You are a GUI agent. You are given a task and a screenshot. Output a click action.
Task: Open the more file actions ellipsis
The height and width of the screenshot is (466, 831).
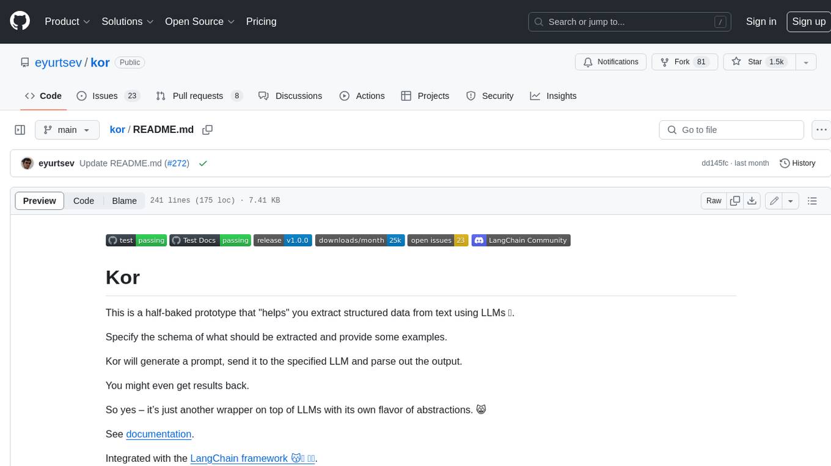pos(822,130)
